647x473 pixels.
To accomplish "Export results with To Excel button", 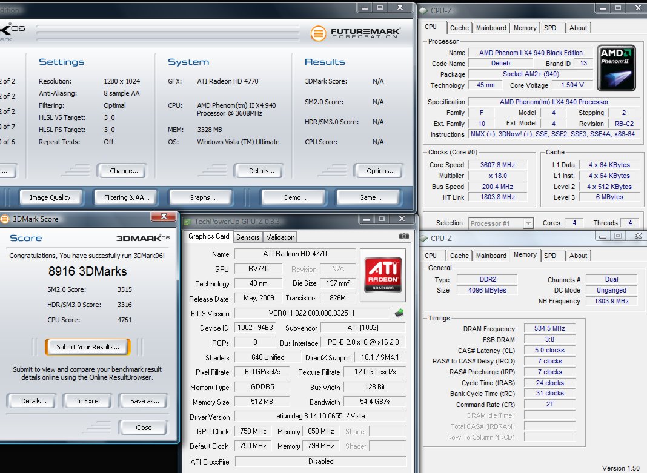I will coord(87,401).
